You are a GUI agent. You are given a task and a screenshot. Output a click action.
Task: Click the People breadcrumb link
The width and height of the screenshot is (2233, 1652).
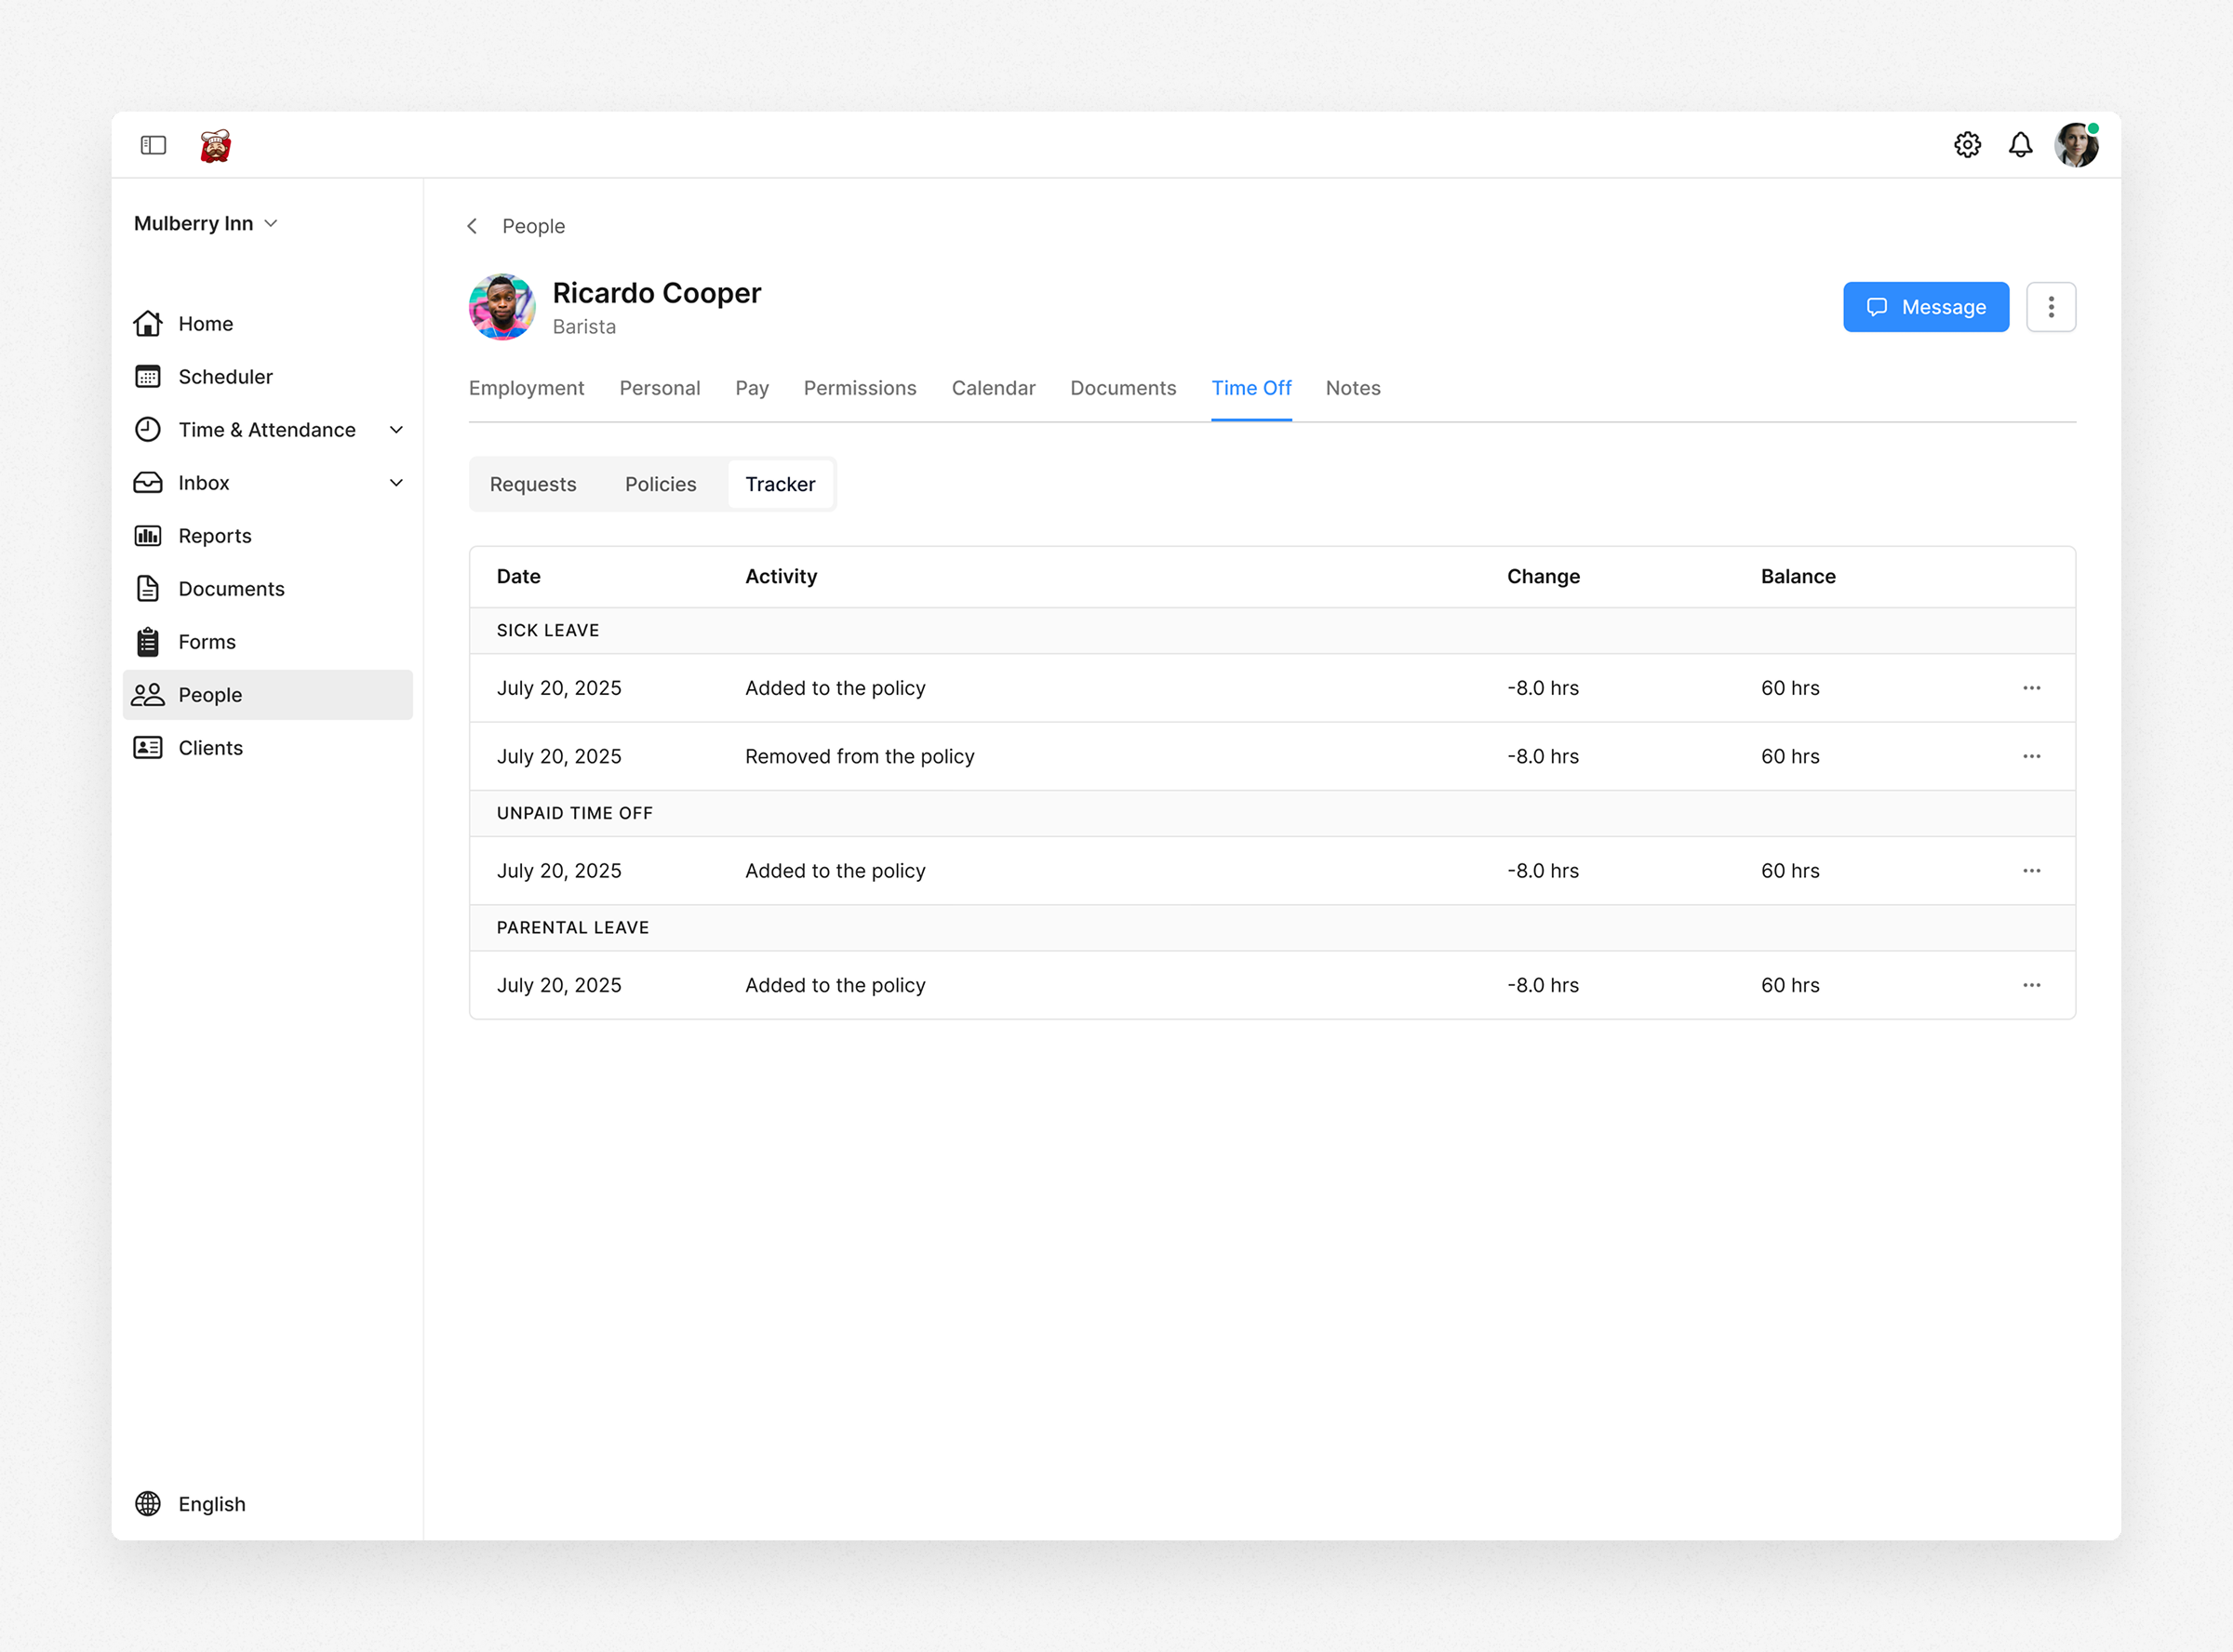pos(533,226)
